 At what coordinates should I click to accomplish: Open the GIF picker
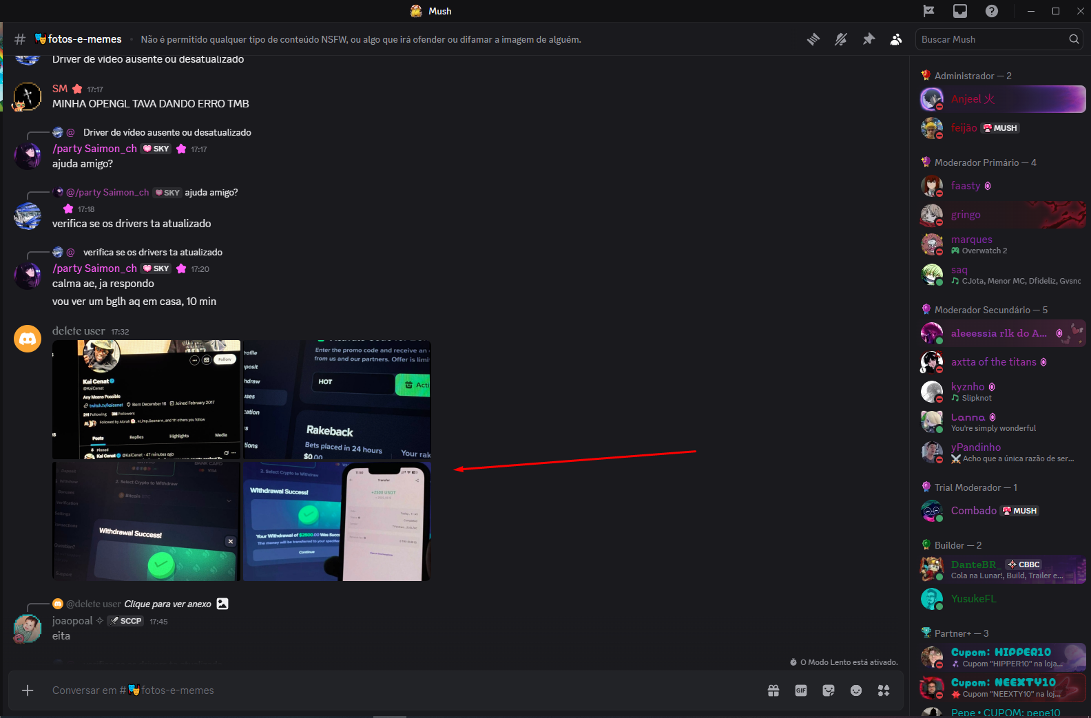click(801, 690)
